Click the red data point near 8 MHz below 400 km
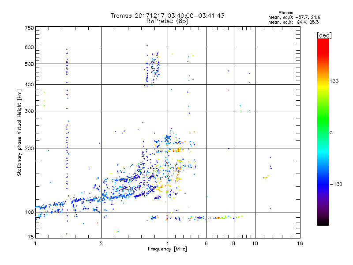This screenshot has width=353, height=265. point(229,90)
